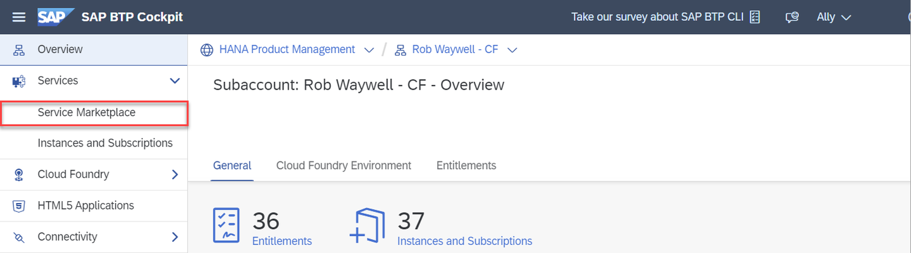
Task: Open HANA Product Management breadcrumb dropdown
Action: click(x=369, y=50)
